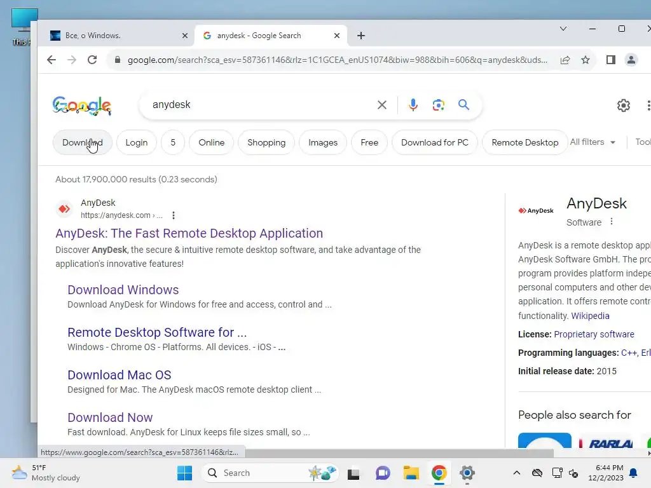This screenshot has height=488, width=651.
Task: Launch Chat app from taskbar
Action: point(382,473)
